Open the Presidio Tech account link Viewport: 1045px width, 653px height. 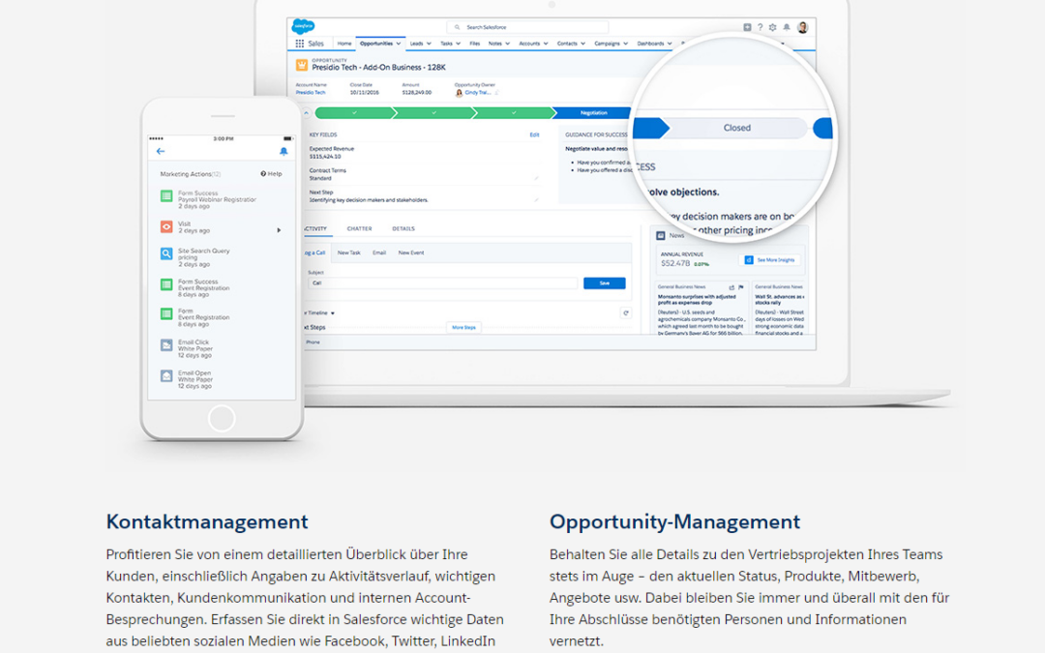click(x=311, y=93)
